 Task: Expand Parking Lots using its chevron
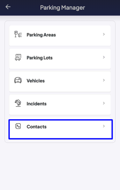pos(104,57)
